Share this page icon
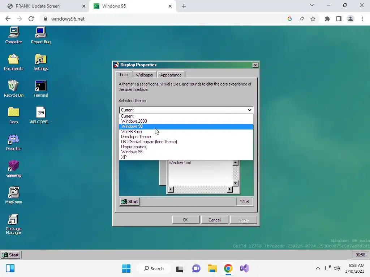 coord(301,19)
